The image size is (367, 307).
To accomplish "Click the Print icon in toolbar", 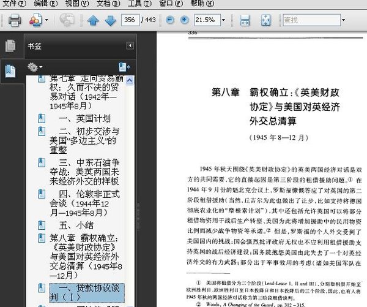I will point(15,20).
